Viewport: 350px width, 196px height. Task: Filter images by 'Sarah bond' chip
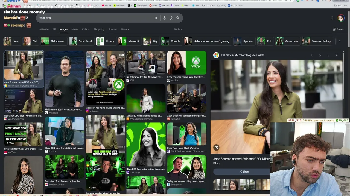click(81, 41)
